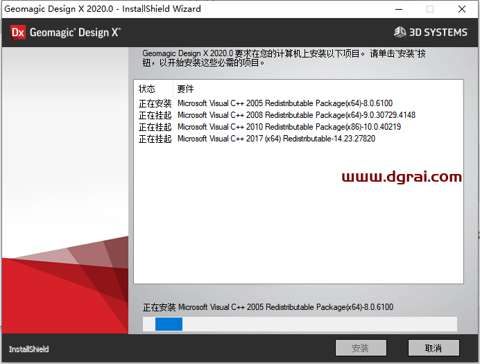Click the Geomagic Design X 2020.0 window title

tap(103, 9)
